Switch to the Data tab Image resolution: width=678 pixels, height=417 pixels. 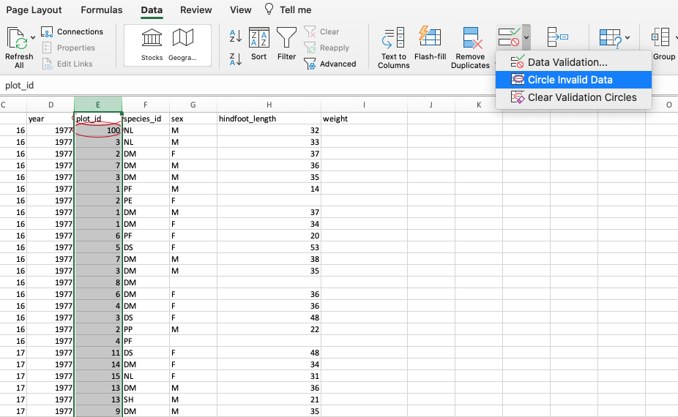(x=152, y=10)
